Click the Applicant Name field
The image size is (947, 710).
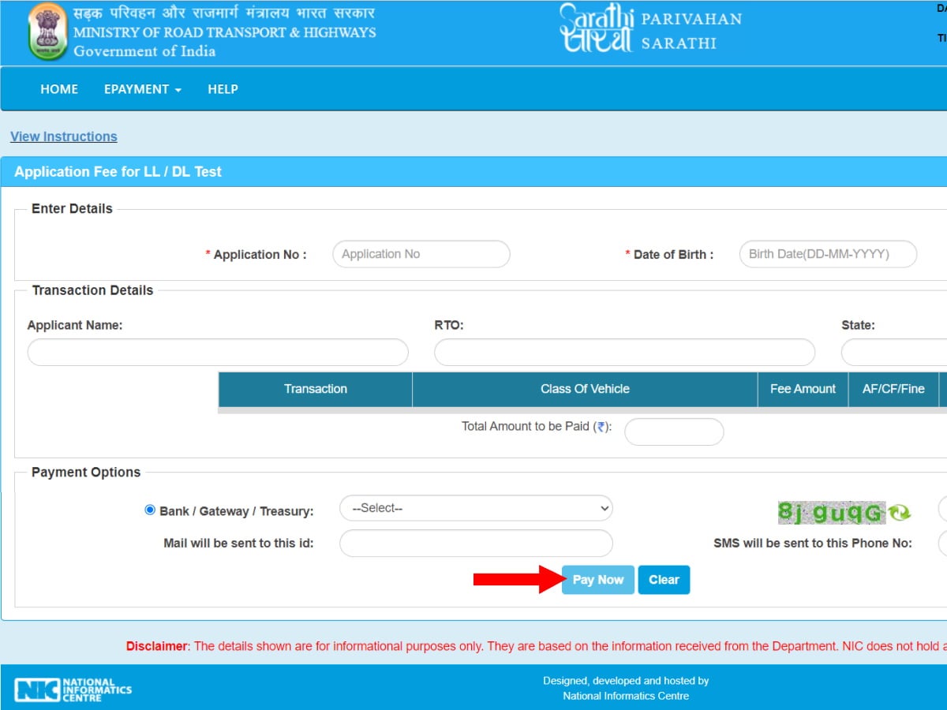tap(218, 352)
